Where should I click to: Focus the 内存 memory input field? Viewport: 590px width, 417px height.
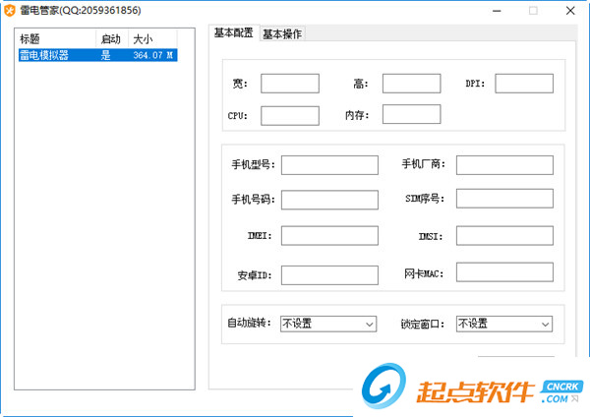[x=411, y=114]
